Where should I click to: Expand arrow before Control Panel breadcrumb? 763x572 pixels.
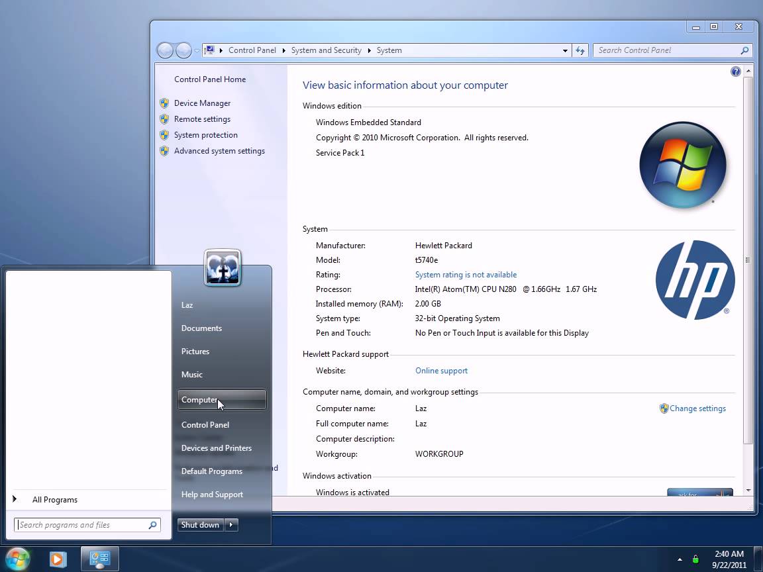(221, 50)
